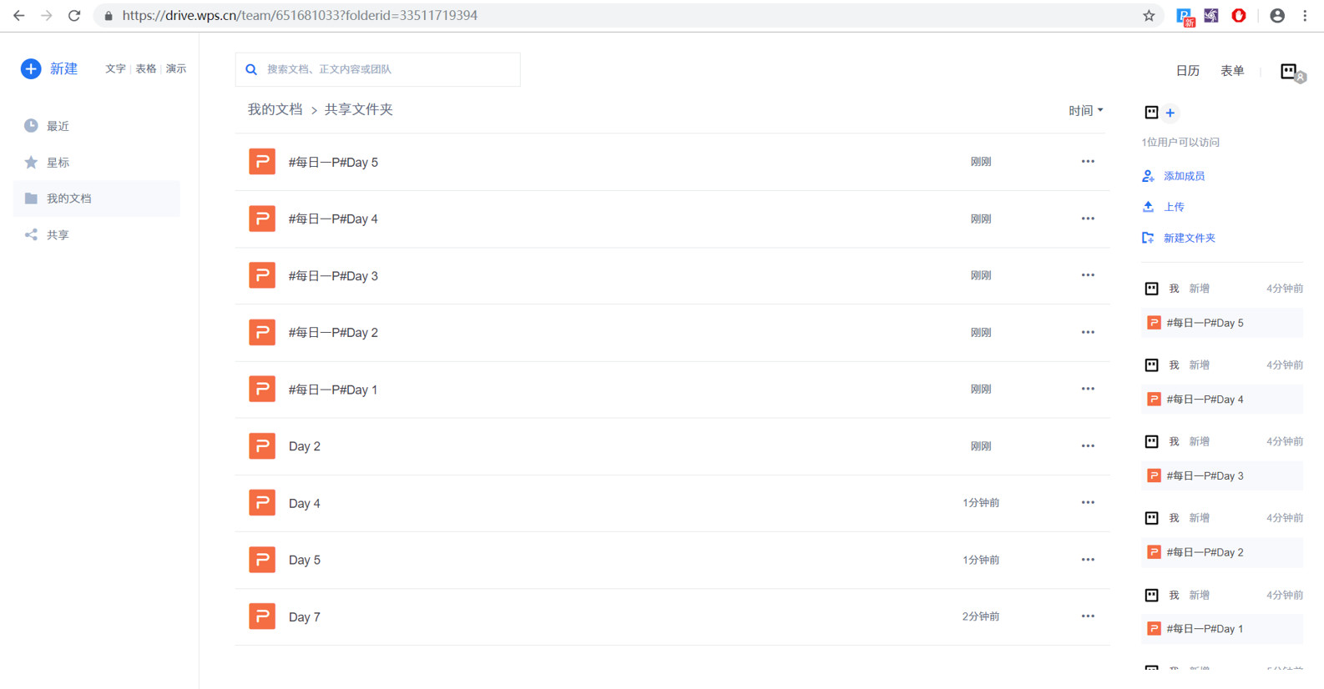The height and width of the screenshot is (689, 1324).
Task: Click the new folder icon
Action: [x=1148, y=238]
